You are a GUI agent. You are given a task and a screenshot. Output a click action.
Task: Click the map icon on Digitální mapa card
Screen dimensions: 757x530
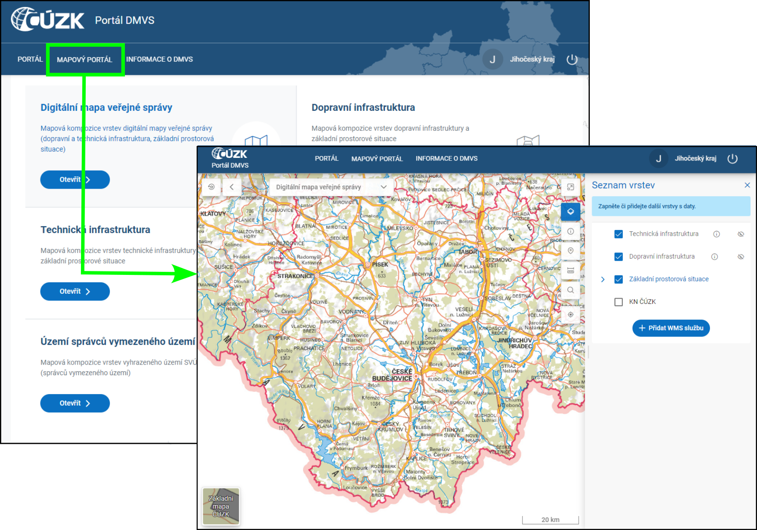256,140
